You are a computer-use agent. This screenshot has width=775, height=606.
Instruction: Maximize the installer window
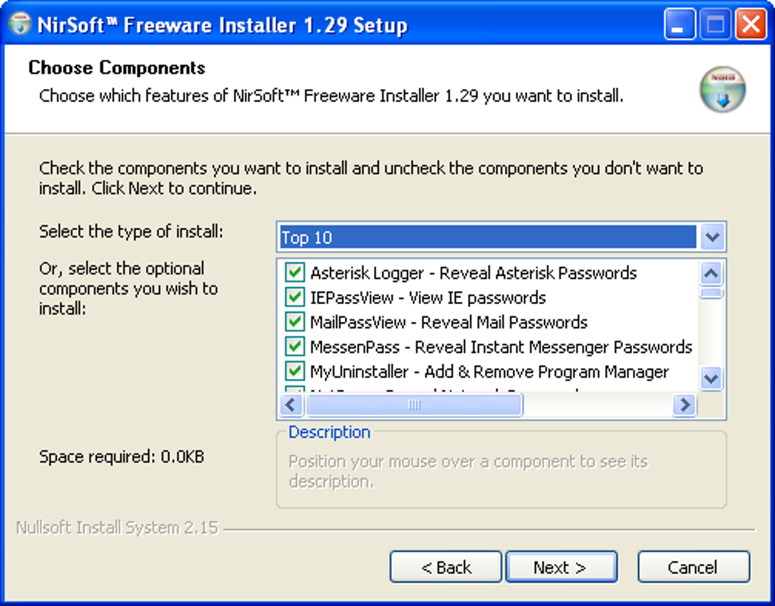tap(715, 24)
